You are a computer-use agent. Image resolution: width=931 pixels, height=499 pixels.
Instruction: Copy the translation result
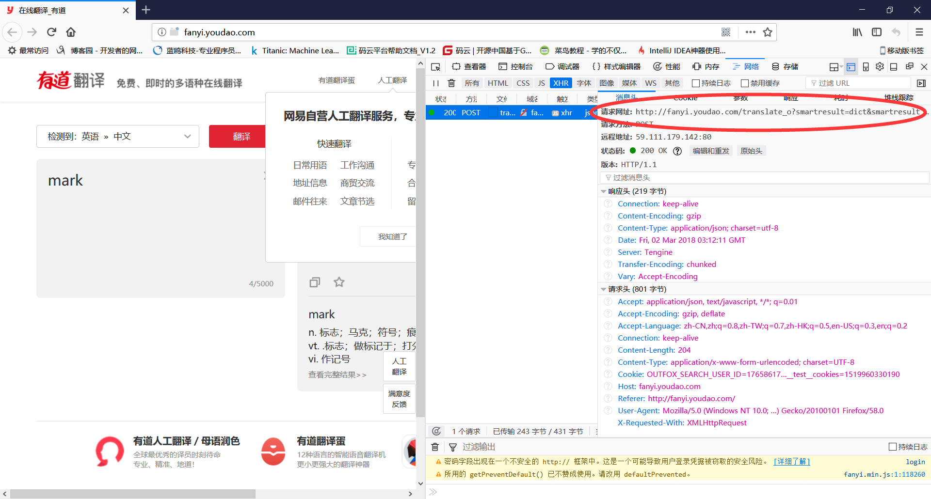(315, 282)
